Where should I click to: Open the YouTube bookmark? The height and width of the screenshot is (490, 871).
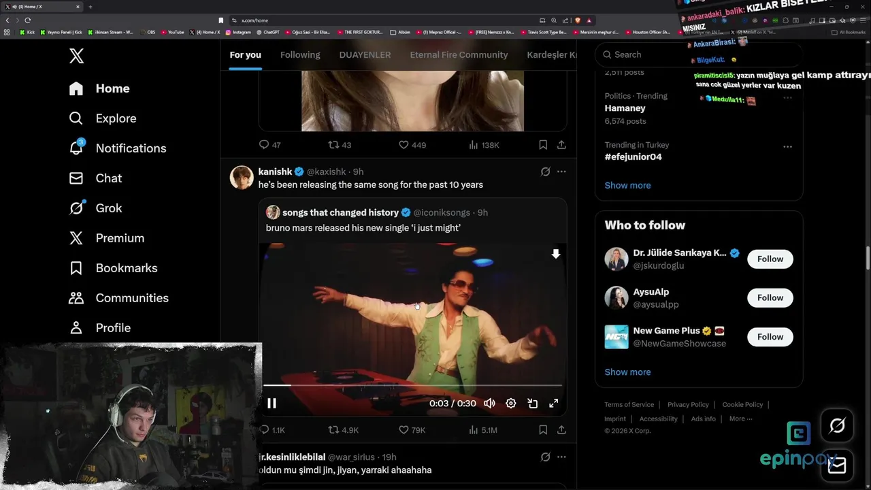coord(172,32)
